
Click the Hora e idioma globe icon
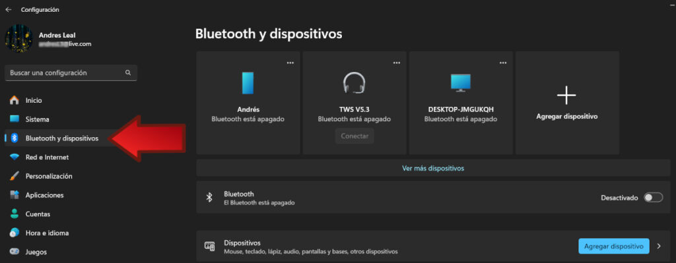15,233
